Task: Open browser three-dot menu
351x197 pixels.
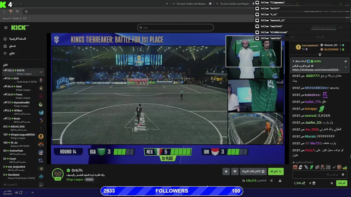Action: (4, 11)
